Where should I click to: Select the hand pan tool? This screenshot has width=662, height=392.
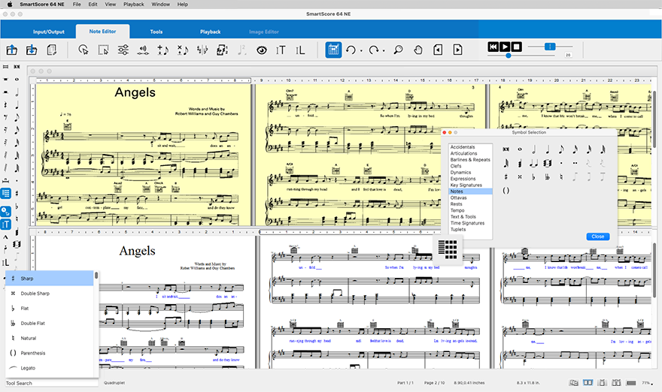[x=418, y=50]
